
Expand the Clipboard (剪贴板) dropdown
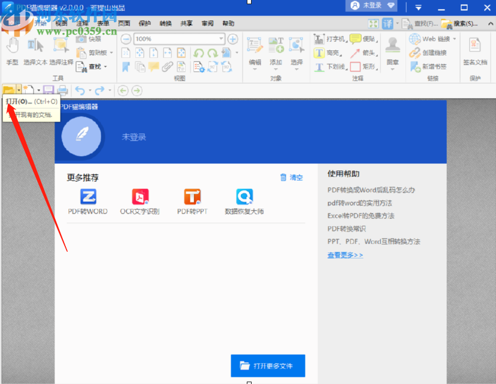tap(111, 53)
